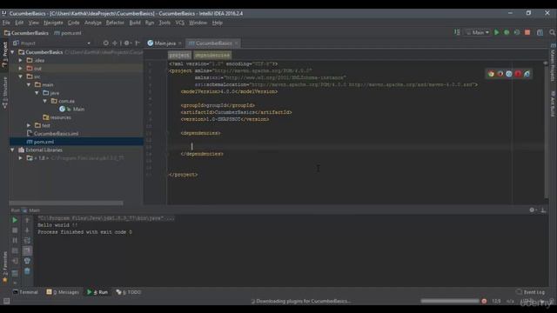The image size is (557, 313).
Task: Collapse the CucumberBasics root node
Action: point(13,52)
